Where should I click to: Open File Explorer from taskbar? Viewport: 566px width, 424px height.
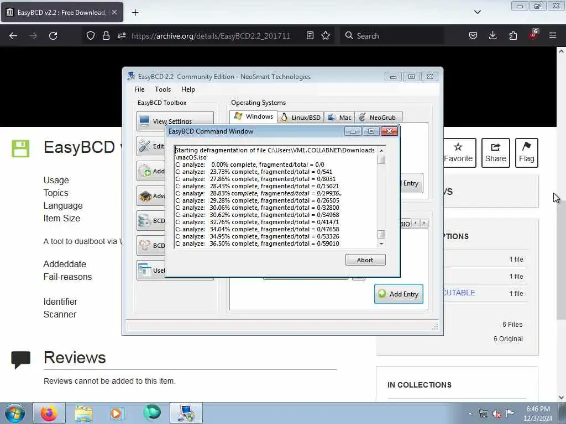(84, 413)
